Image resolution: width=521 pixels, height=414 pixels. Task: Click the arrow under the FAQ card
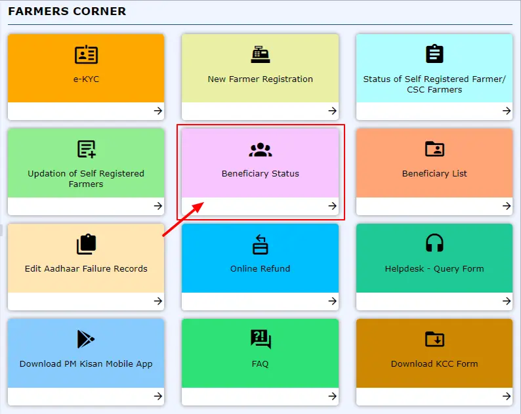click(x=332, y=396)
